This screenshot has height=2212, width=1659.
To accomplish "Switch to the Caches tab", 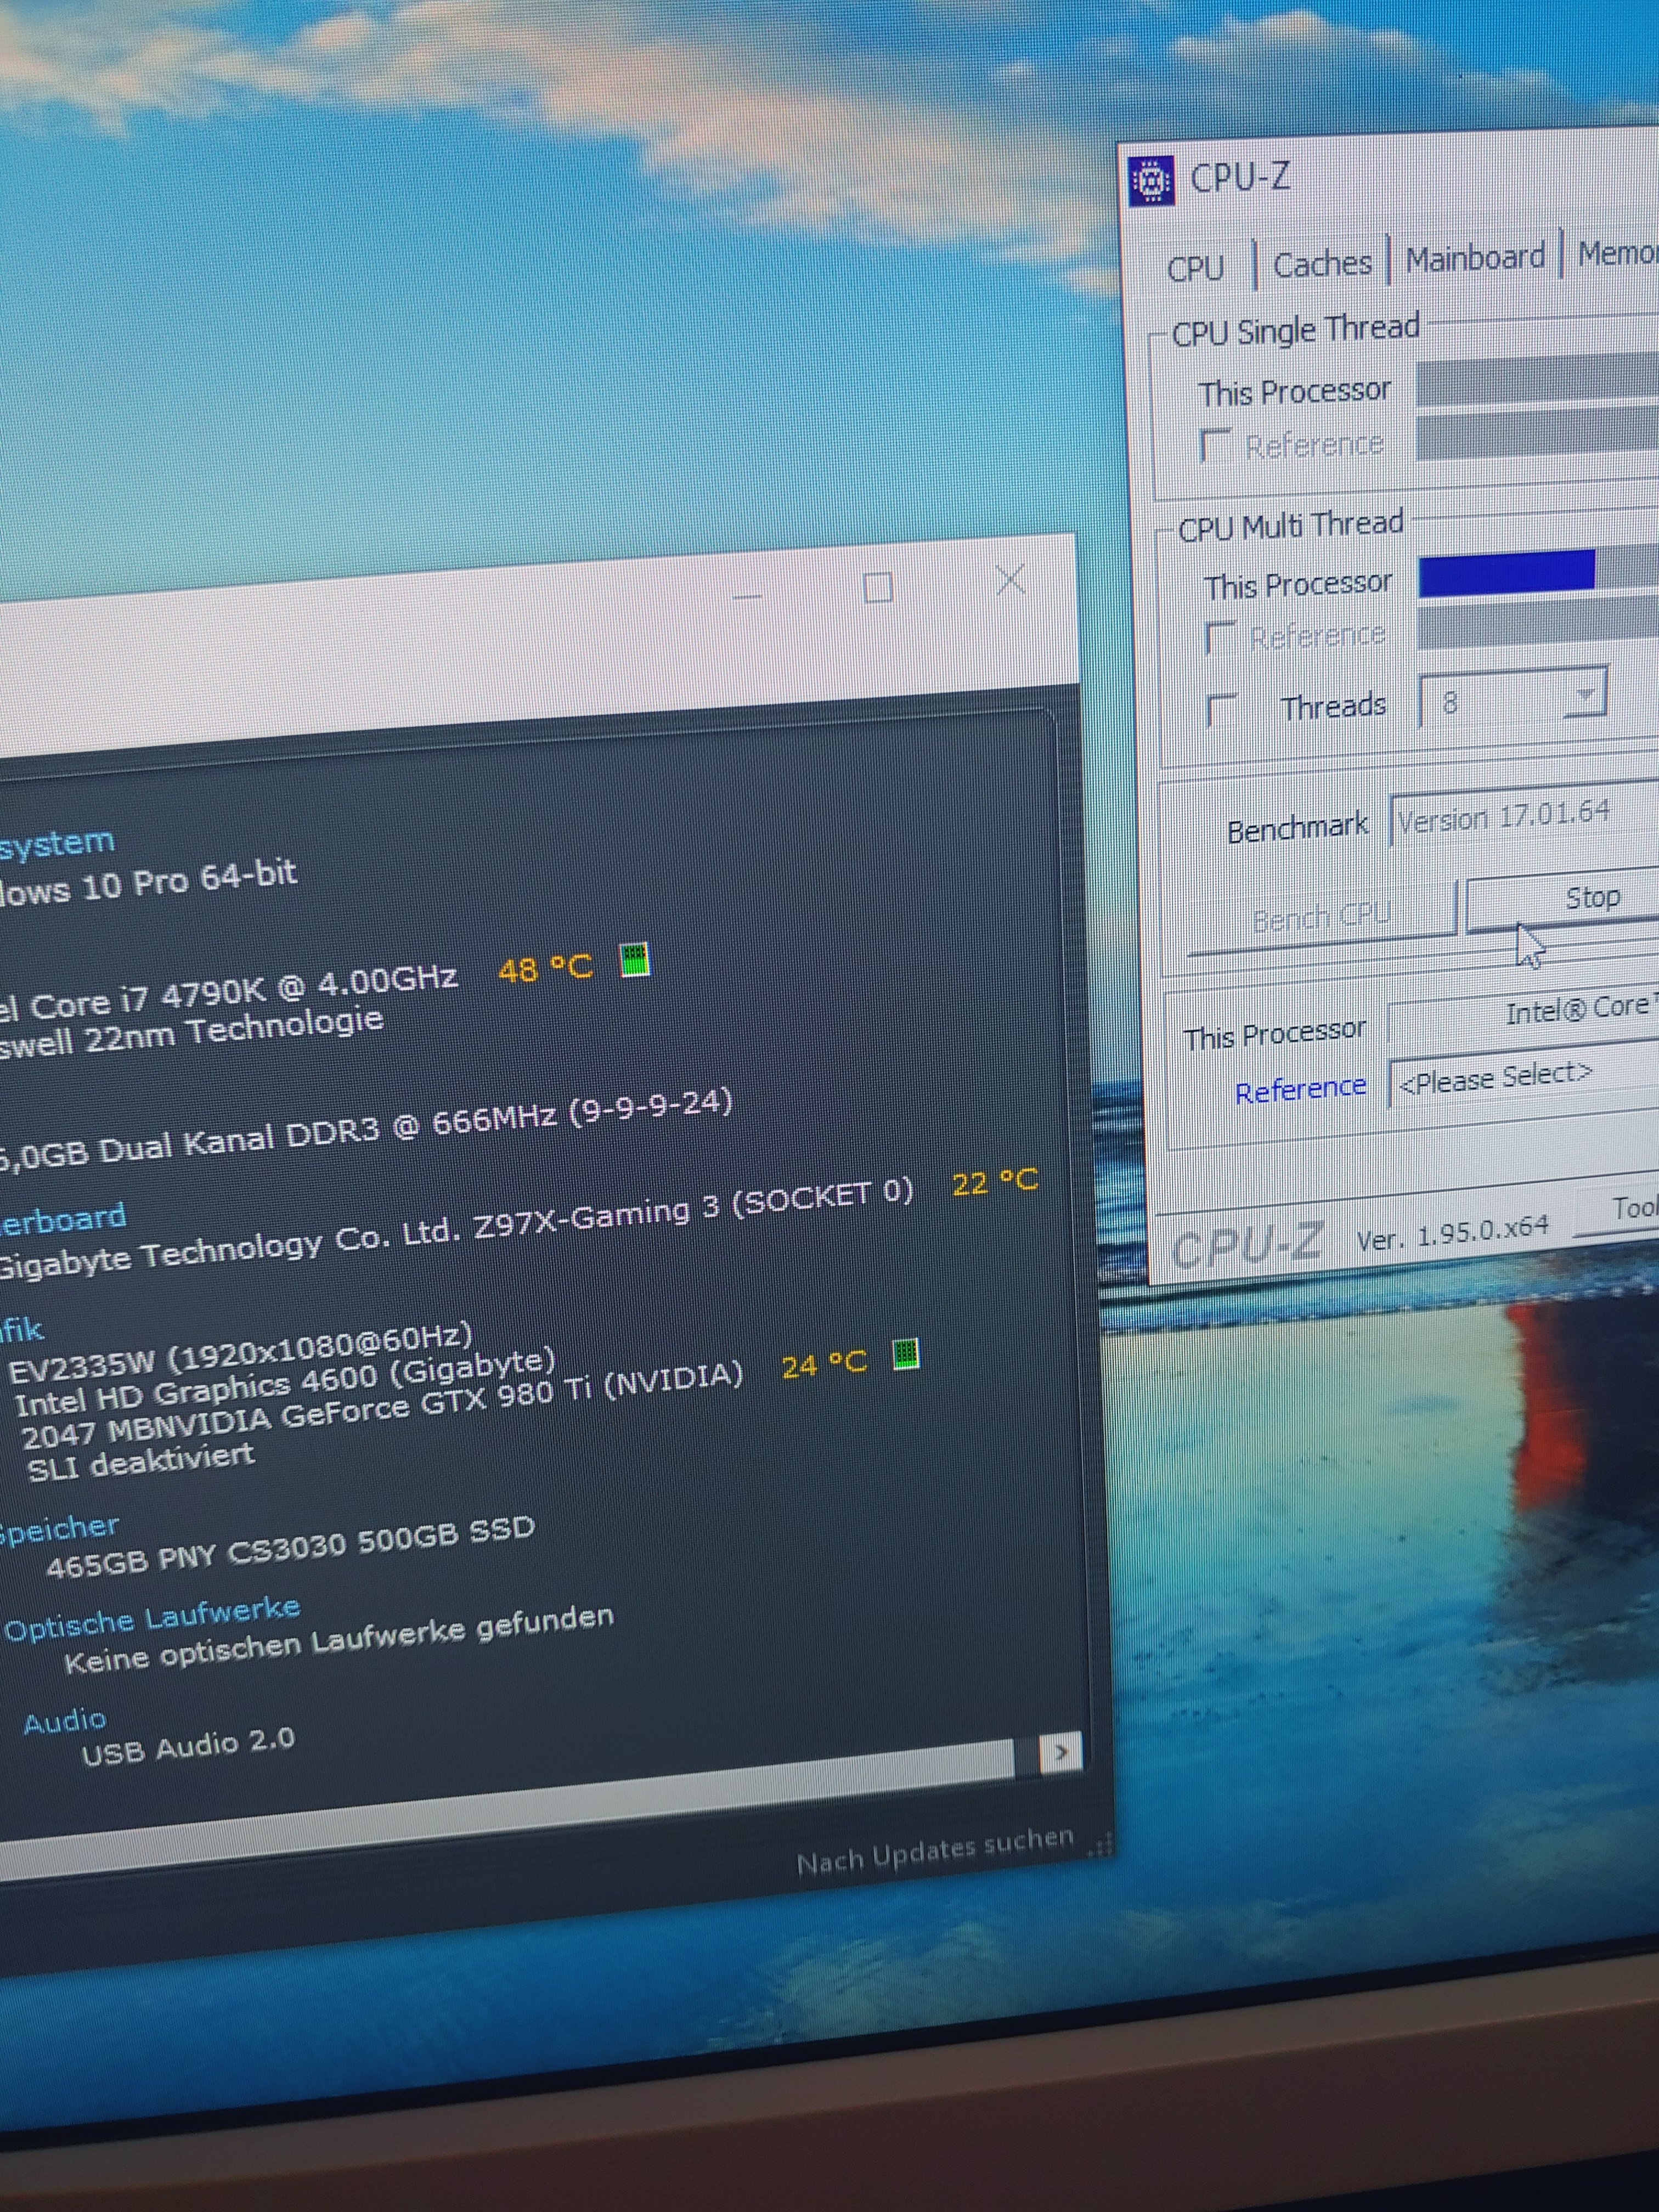I will click(x=1322, y=265).
